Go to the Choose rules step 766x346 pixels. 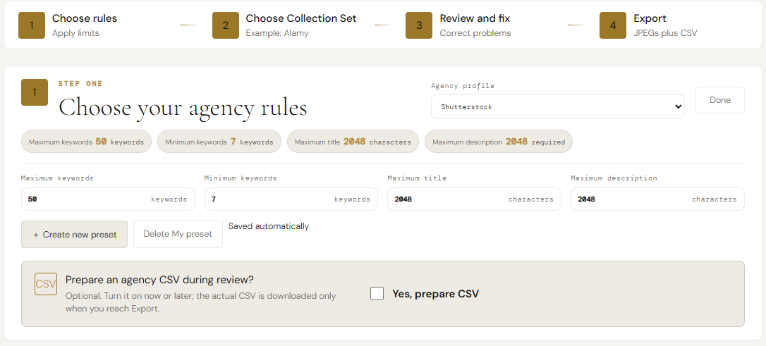click(x=85, y=18)
